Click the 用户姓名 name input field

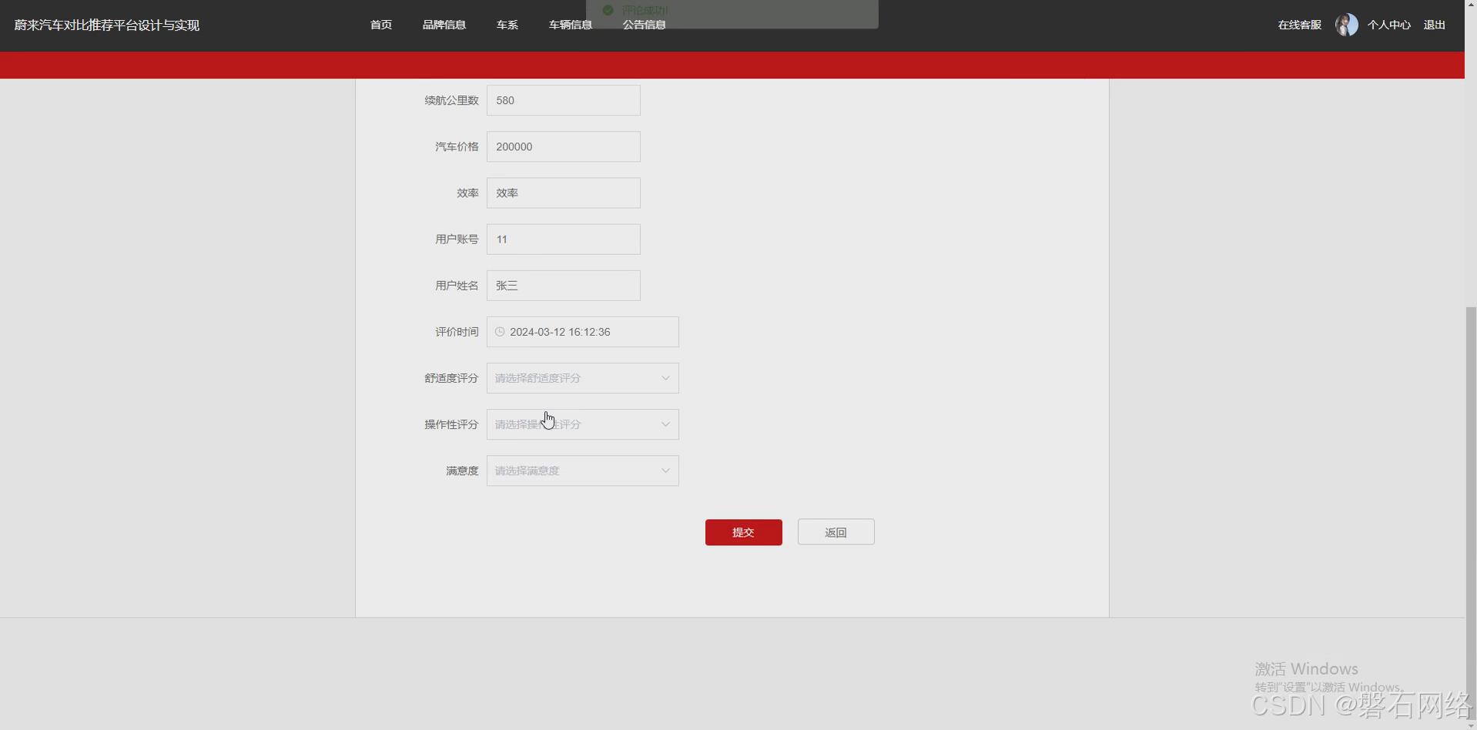563,285
